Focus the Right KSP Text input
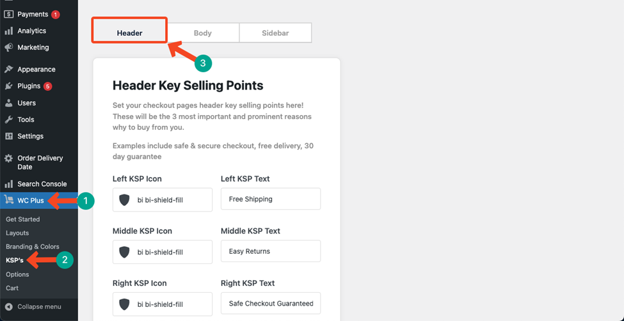The image size is (624, 321). (x=271, y=304)
